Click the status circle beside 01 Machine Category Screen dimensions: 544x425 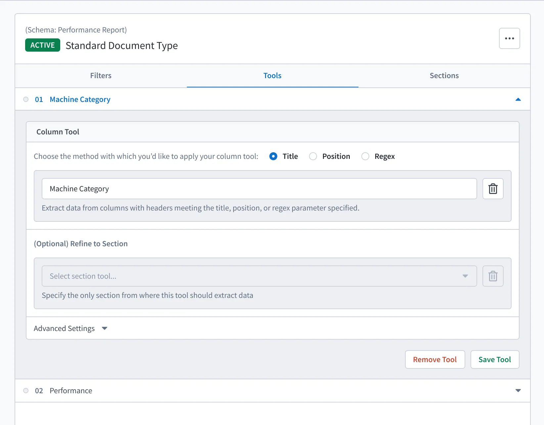pos(26,99)
